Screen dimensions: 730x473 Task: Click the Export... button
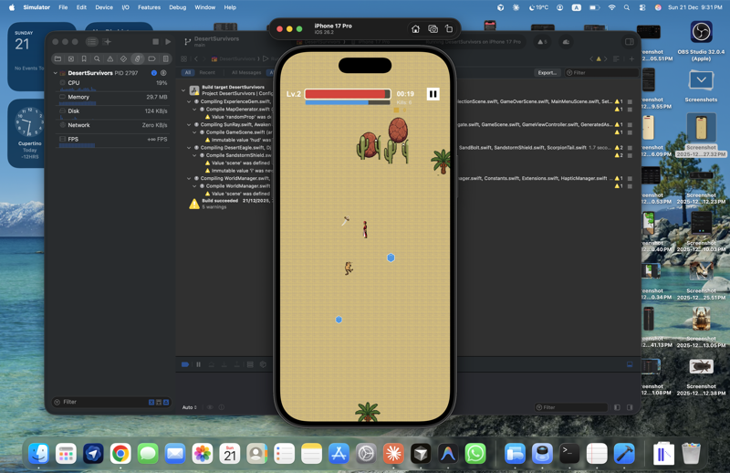pos(547,72)
